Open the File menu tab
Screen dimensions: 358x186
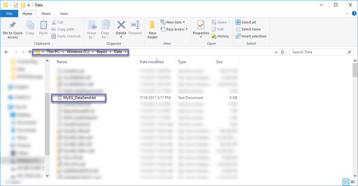[x=9, y=14]
